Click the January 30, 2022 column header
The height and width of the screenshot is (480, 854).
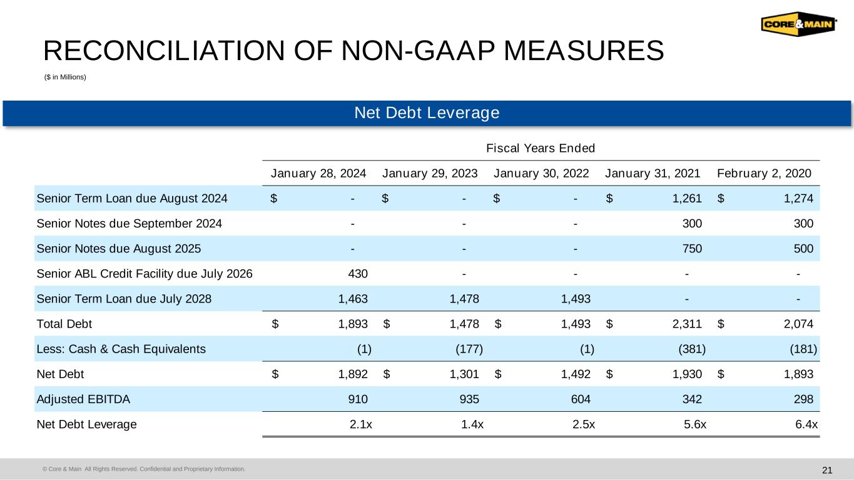pos(541,172)
